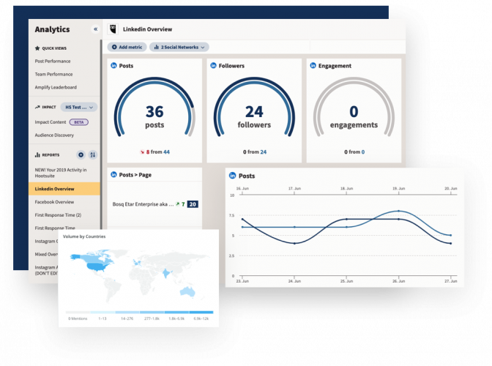Click the LinkedIn icon on Engagement card

313,66
